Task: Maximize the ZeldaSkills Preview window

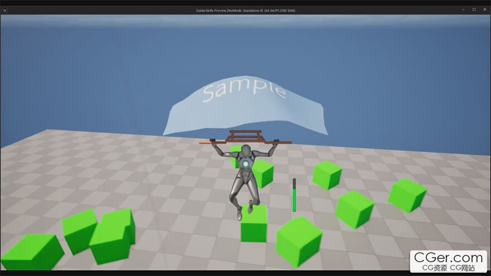Action: click(x=474, y=10)
